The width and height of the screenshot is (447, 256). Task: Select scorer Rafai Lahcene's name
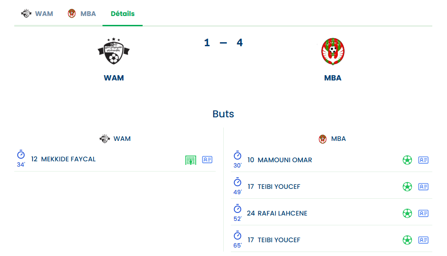[x=283, y=213]
